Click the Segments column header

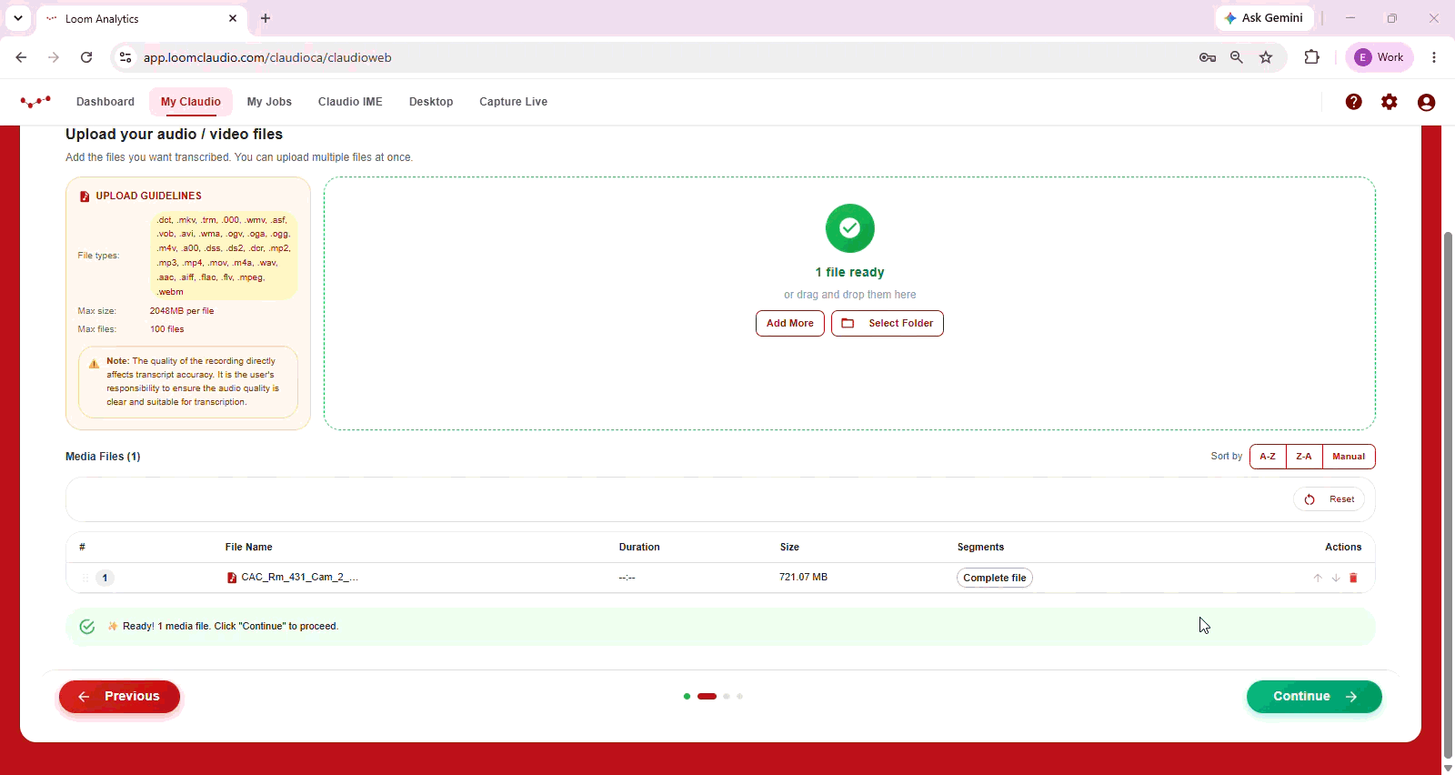click(x=980, y=548)
